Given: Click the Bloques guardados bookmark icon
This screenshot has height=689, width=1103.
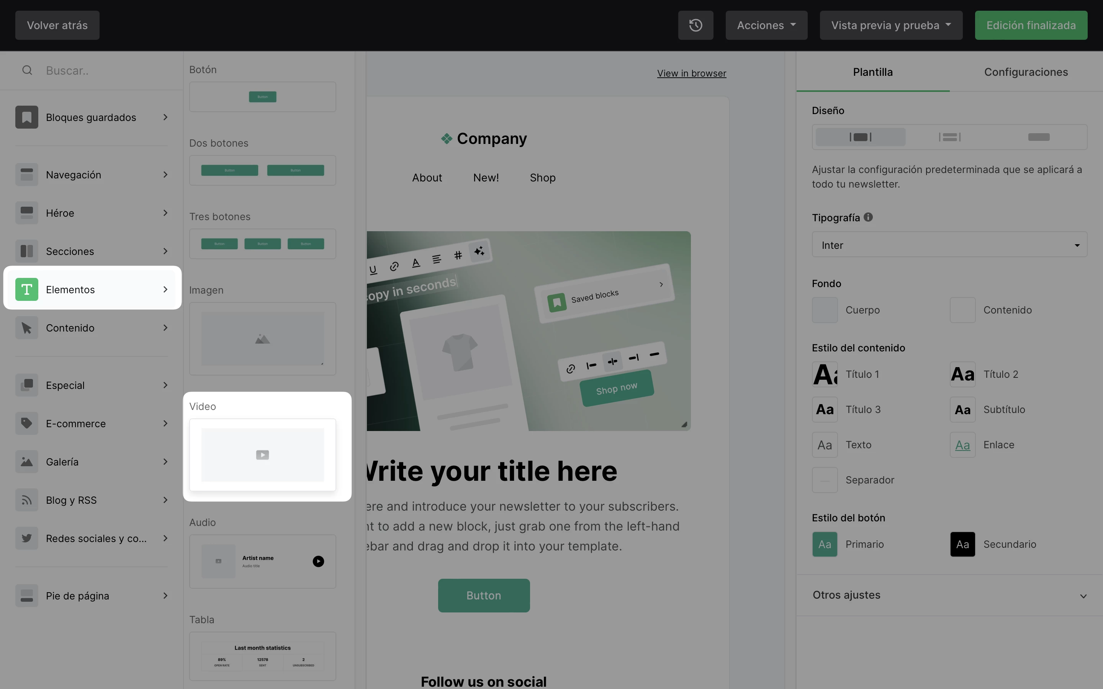Looking at the screenshot, I should (x=26, y=117).
